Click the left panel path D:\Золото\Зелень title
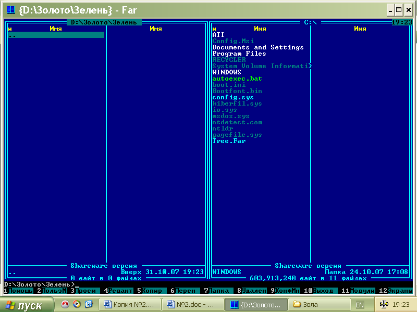Viewport: 417px width, 312px height. [104, 22]
